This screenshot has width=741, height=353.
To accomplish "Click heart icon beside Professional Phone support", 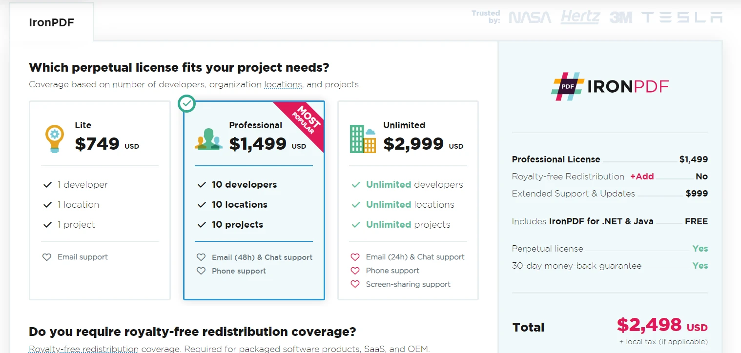I will (201, 271).
